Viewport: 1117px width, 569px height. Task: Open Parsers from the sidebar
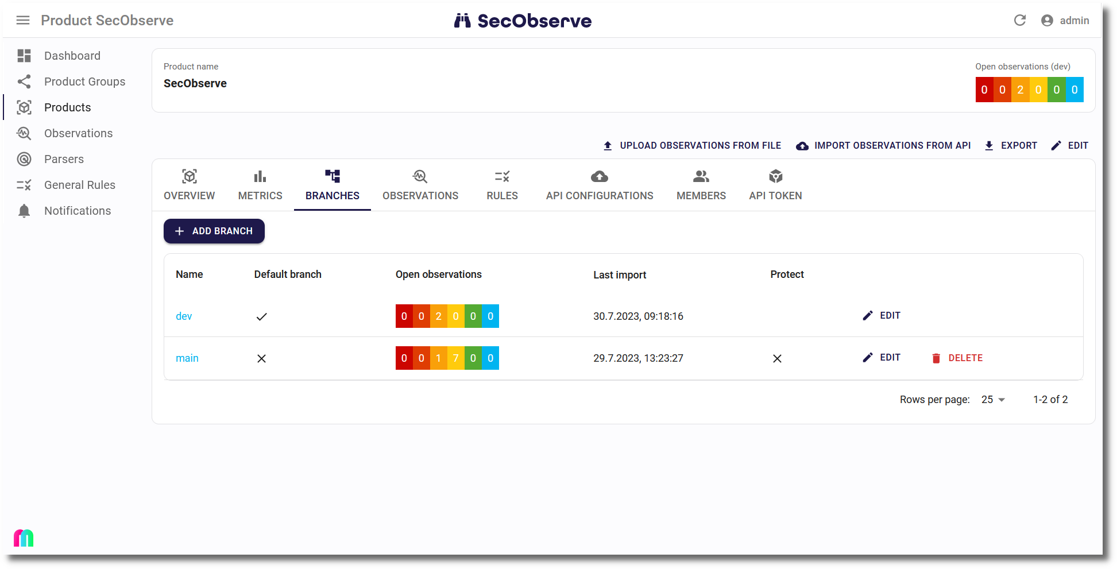64,159
